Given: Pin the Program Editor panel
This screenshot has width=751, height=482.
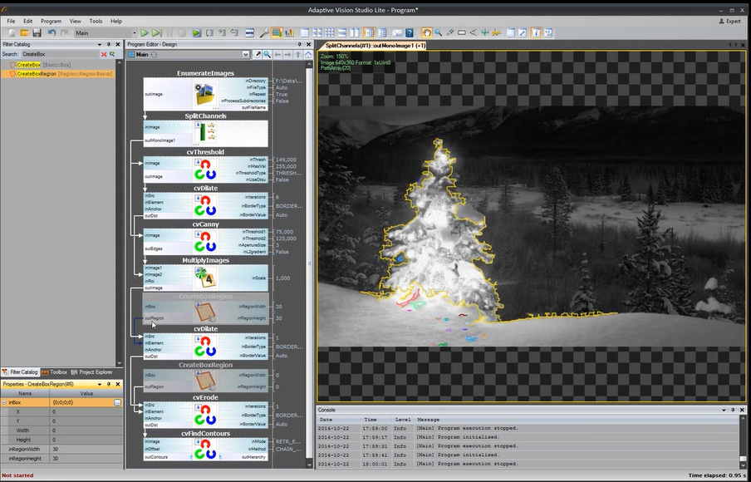Looking at the screenshot, I should point(299,44).
